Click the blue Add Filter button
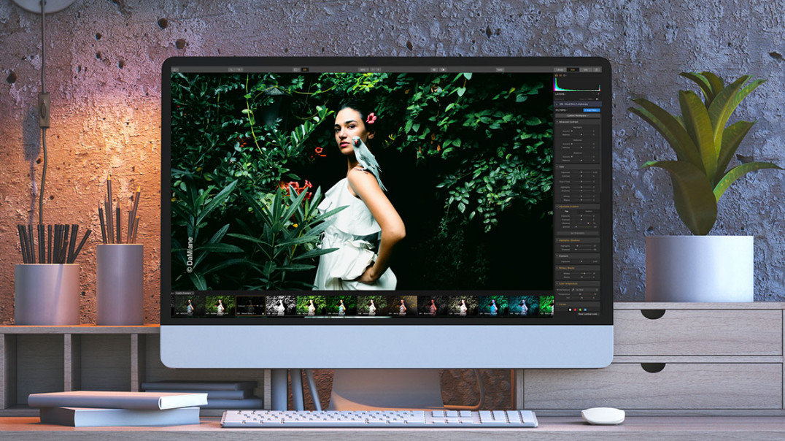This screenshot has width=785, height=441. (592, 110)
